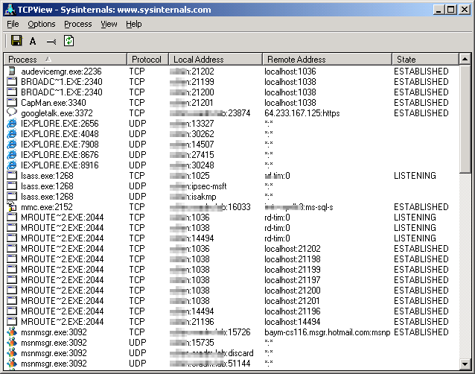Screen dimensions: 475x374
Task: Click the lsass.exe icon on the 1025 row
Action: pyautogui.click(x=12, y=175)
